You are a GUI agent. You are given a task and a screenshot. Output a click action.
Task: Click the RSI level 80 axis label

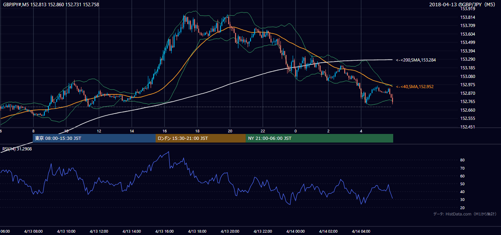[x=462, y=160]
